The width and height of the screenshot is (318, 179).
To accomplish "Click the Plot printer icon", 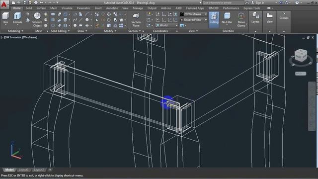I will [x=36, y=2].
